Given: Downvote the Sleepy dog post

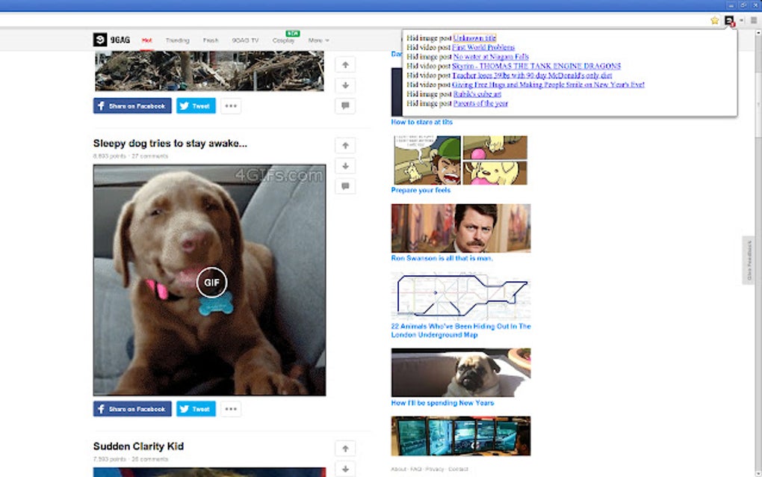Looking at the screenshot, I should click(345, 166).
